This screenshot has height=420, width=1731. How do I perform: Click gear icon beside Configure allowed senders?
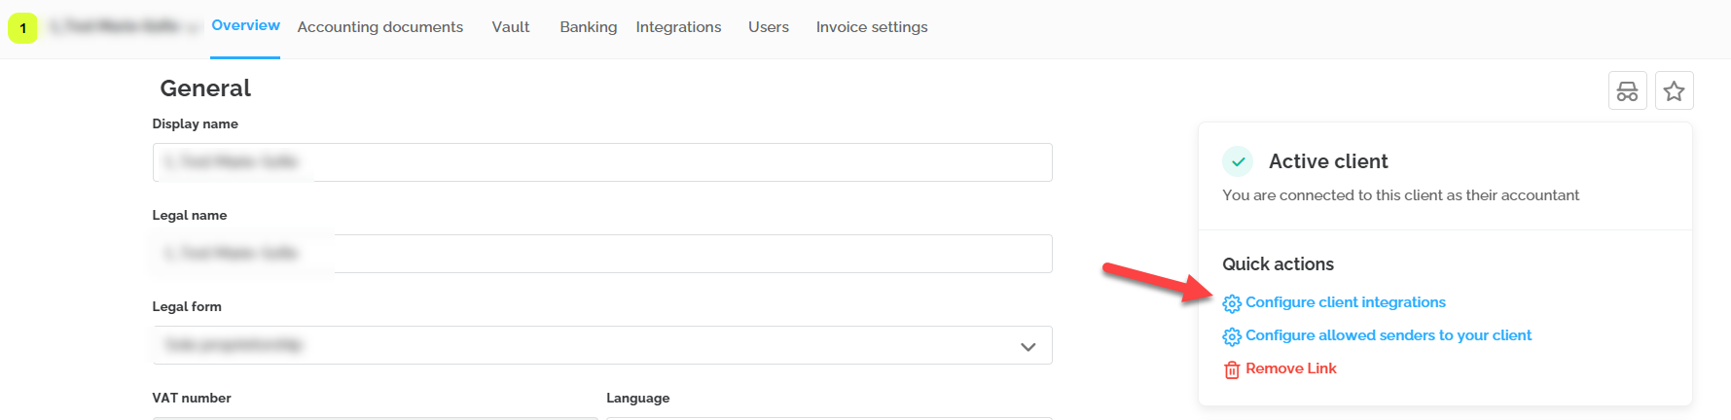click(x=1232, y=336)
